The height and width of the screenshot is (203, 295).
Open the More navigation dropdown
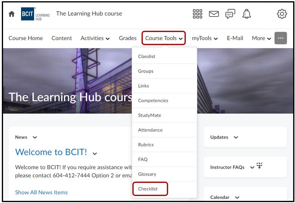261,38
